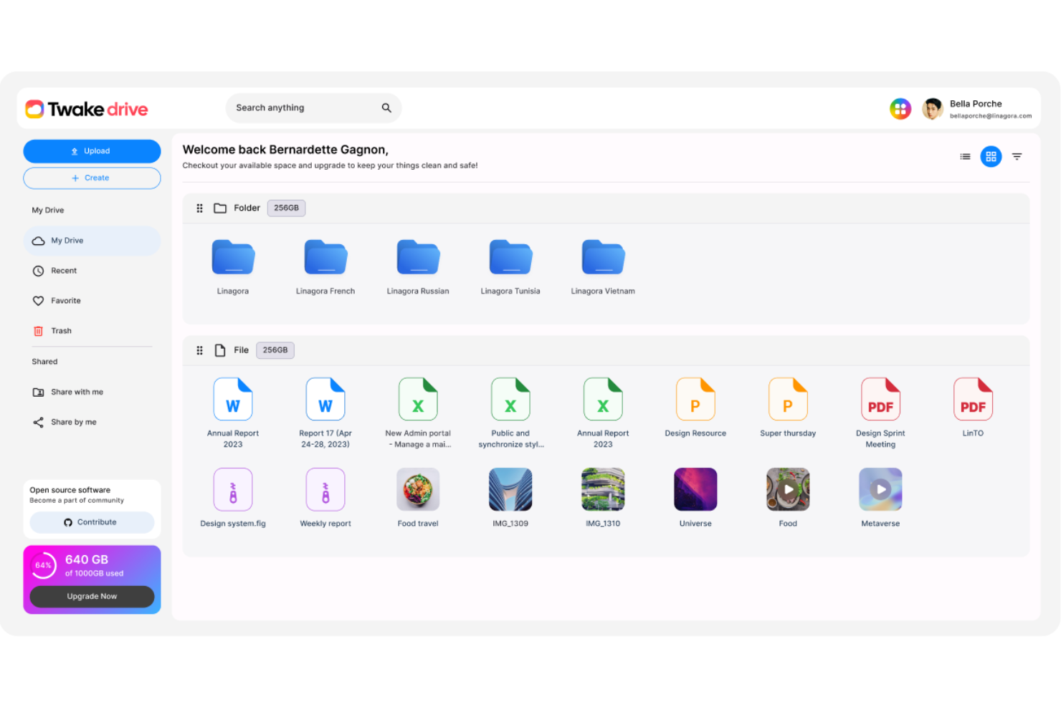The height and width of the screenshot is (707, 1061).
Task: Switch to the Share with me section
Action: coord(77,392)
